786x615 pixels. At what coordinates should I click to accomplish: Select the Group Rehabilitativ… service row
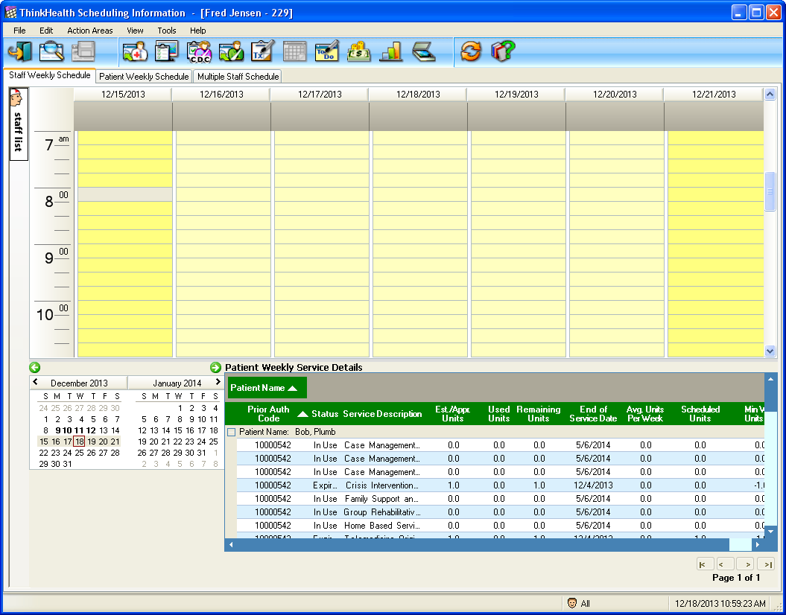coord(500,512)
